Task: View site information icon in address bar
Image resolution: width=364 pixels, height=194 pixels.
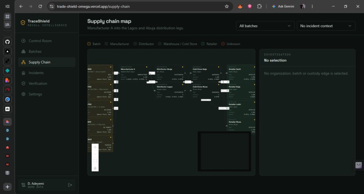Action: click(52, 6)
